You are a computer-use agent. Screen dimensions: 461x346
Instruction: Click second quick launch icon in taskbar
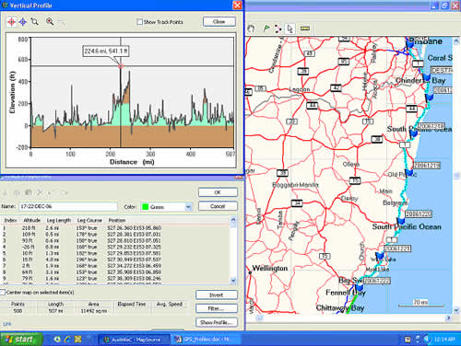tap(67, 340)
